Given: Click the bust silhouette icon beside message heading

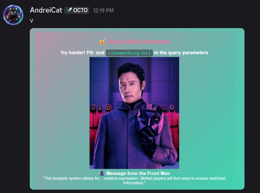Looking at the screenshot, I should click(102, 173).
